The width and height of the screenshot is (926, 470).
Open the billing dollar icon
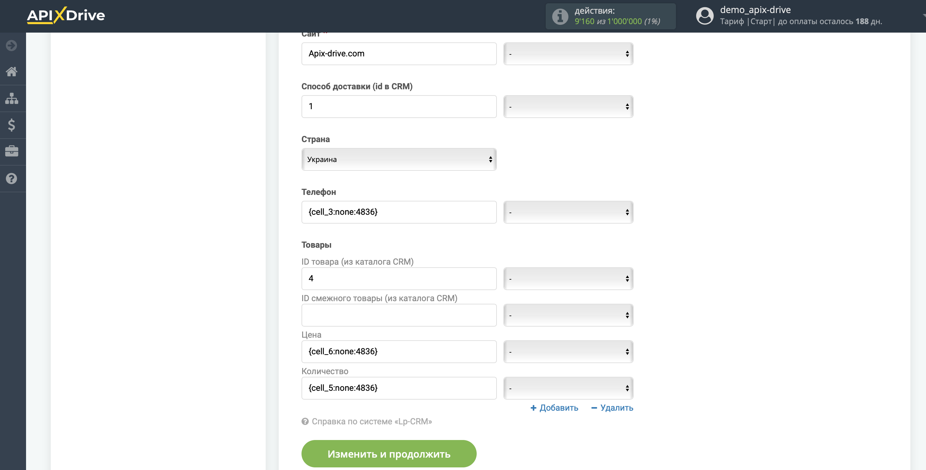[11, 125]
